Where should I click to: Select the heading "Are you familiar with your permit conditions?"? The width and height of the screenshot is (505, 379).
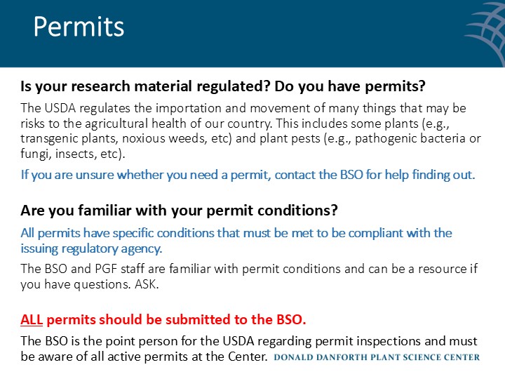click(180, 210)
